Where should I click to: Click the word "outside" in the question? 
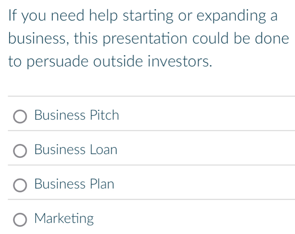[x=117, y=62]
